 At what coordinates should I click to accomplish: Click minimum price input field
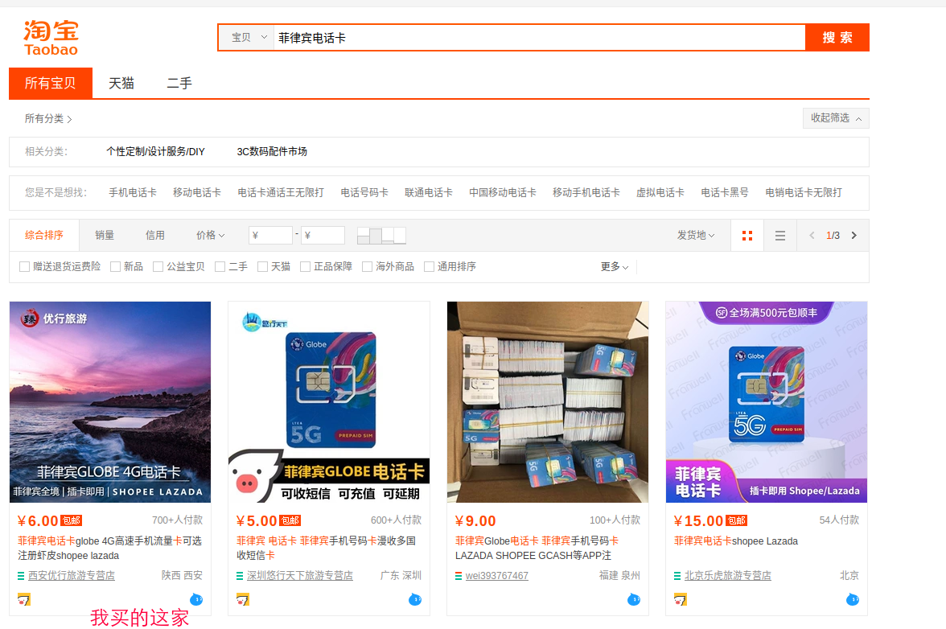point(270,235)
